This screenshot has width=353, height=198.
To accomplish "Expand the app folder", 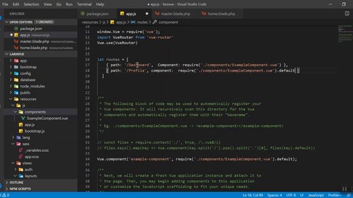I will [x=10, y=61].
